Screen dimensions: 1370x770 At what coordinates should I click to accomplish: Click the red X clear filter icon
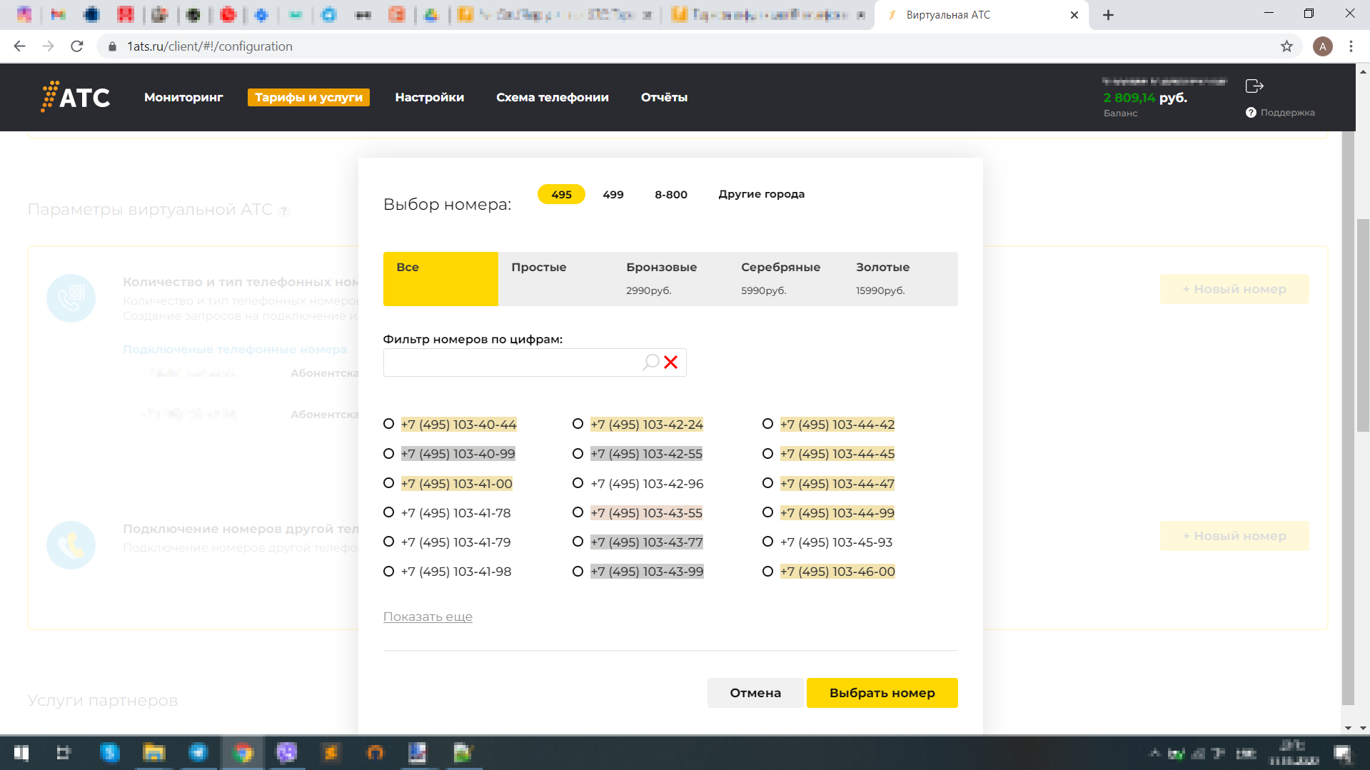click(x=670, y=363)
